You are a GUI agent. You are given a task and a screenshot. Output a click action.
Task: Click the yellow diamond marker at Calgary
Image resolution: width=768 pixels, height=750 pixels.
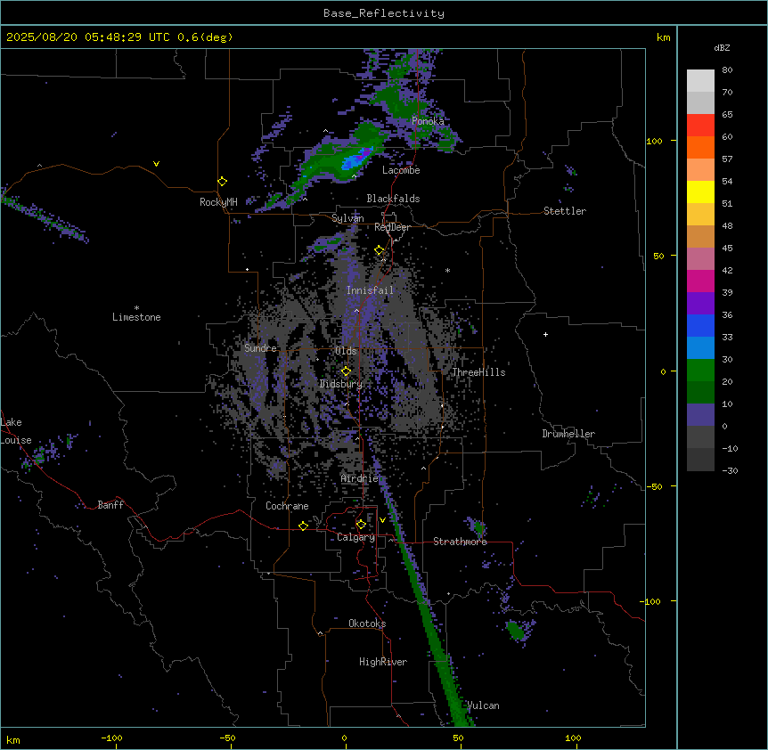pyautogui.click(x=361, y=525)
